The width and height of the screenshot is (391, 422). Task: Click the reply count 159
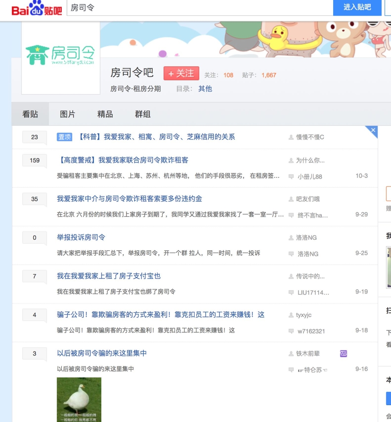point(34,160)
